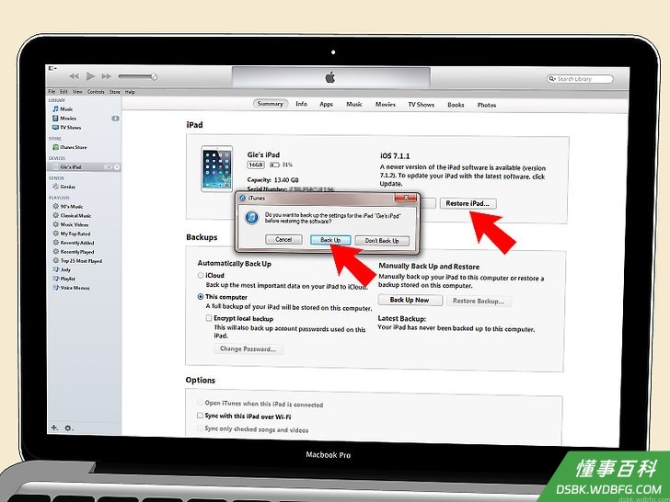Click Cancel in the iTunes dialog
Viewport: 670px width, 502px height.
tap(283, 240)
